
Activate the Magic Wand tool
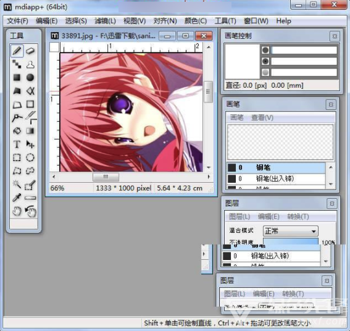pos(17,184)
